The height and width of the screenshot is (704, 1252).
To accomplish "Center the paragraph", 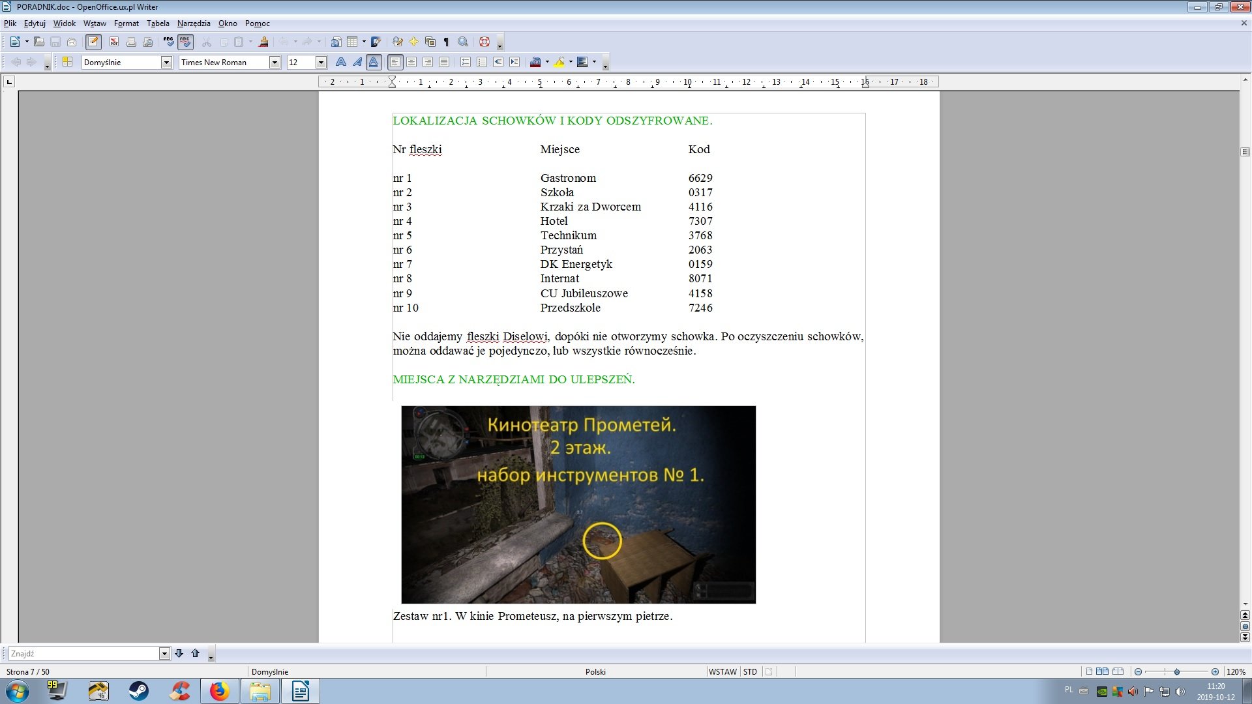I will point(411,62).
